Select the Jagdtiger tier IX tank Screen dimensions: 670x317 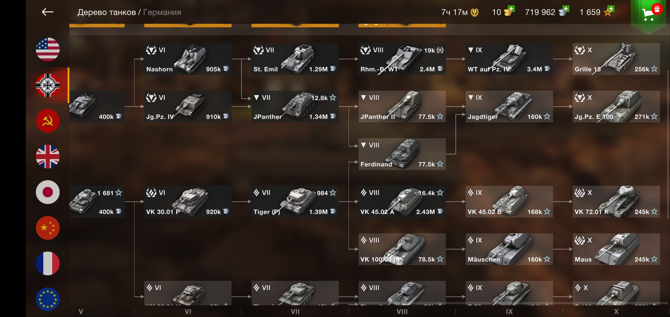509,107
